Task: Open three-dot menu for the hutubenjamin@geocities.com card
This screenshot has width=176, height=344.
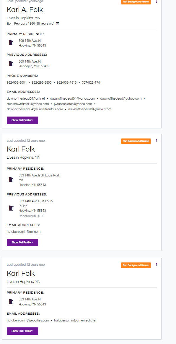Action: point(156,265)
